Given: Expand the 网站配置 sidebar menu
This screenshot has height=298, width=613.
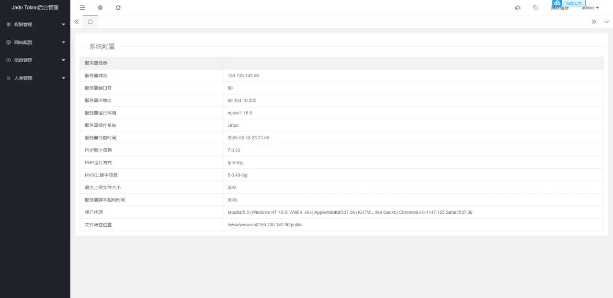Looking at the screenshot, I should click(35, 43).
